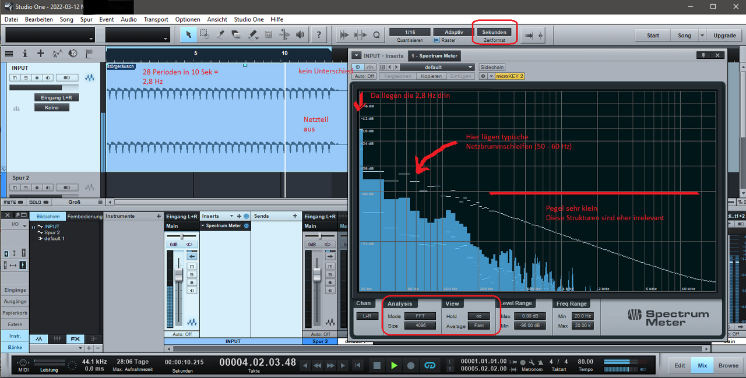This screenshot has width=746, height=378.
Task: Pin the Spectrum Meter plugin window
Action: point(703,55)
